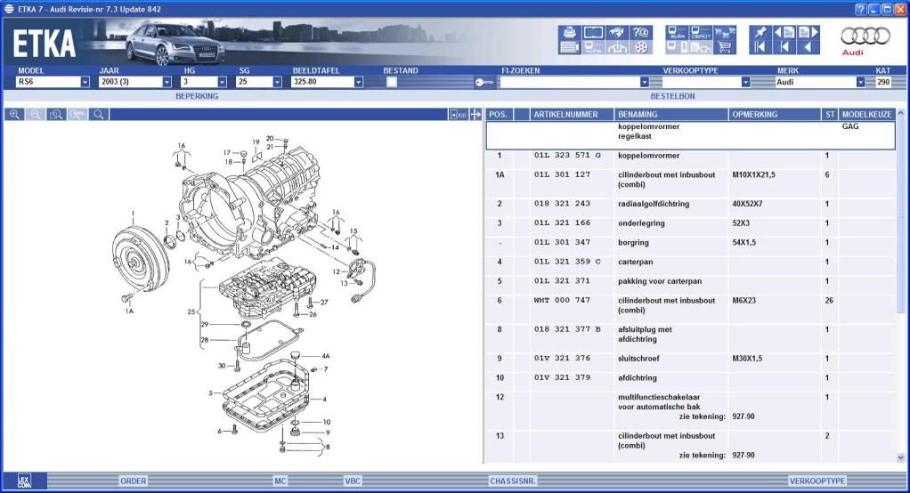Click the ARTIKELNUMMER column header

pos(572,114)
